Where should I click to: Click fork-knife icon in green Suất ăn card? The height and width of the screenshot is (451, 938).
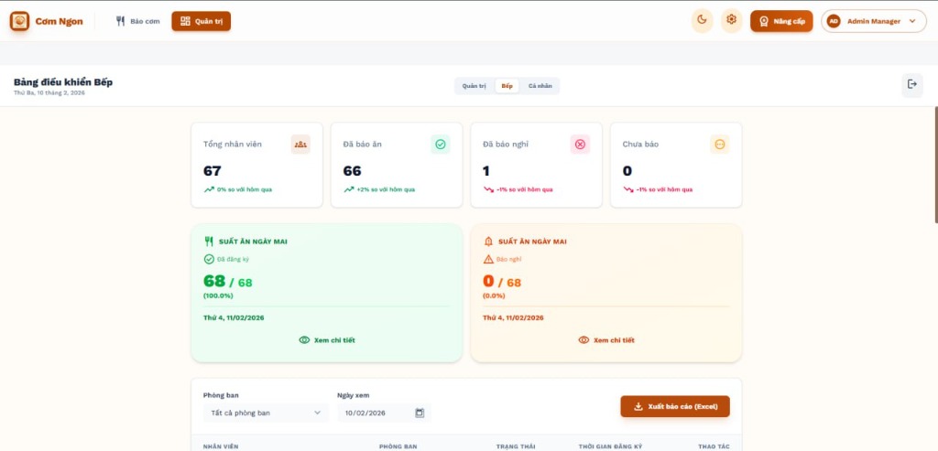pos(209,242)
